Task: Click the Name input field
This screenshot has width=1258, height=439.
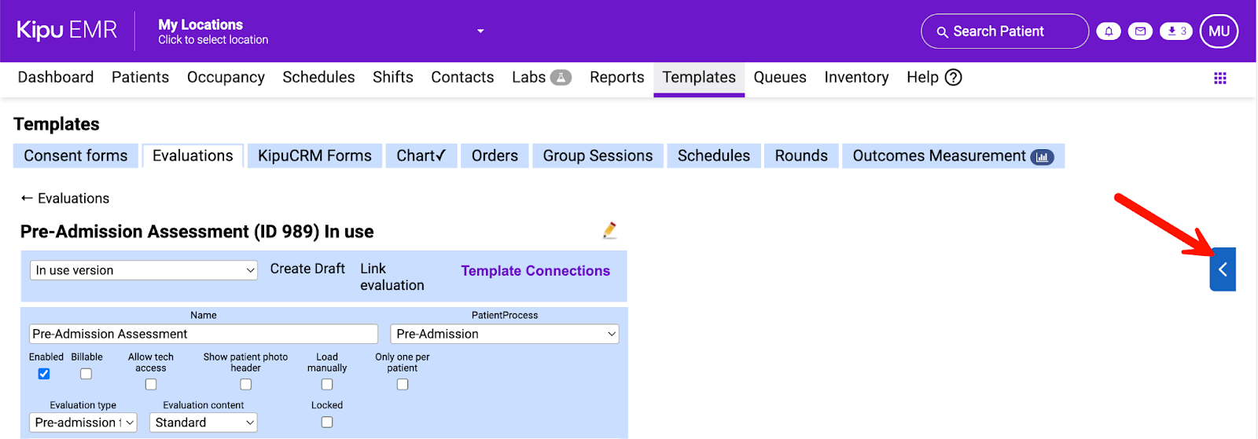Action: (203, 334)
